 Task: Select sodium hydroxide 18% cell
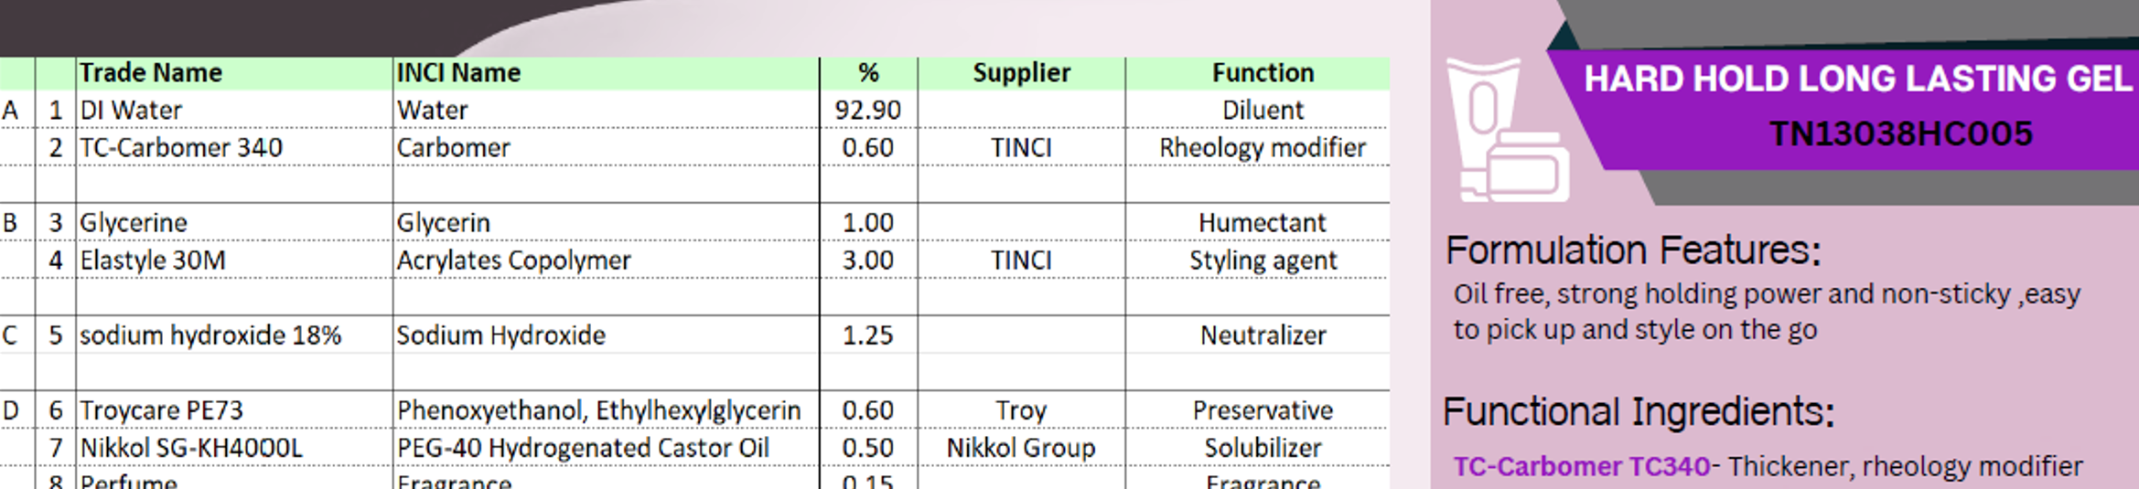[234, 335]
